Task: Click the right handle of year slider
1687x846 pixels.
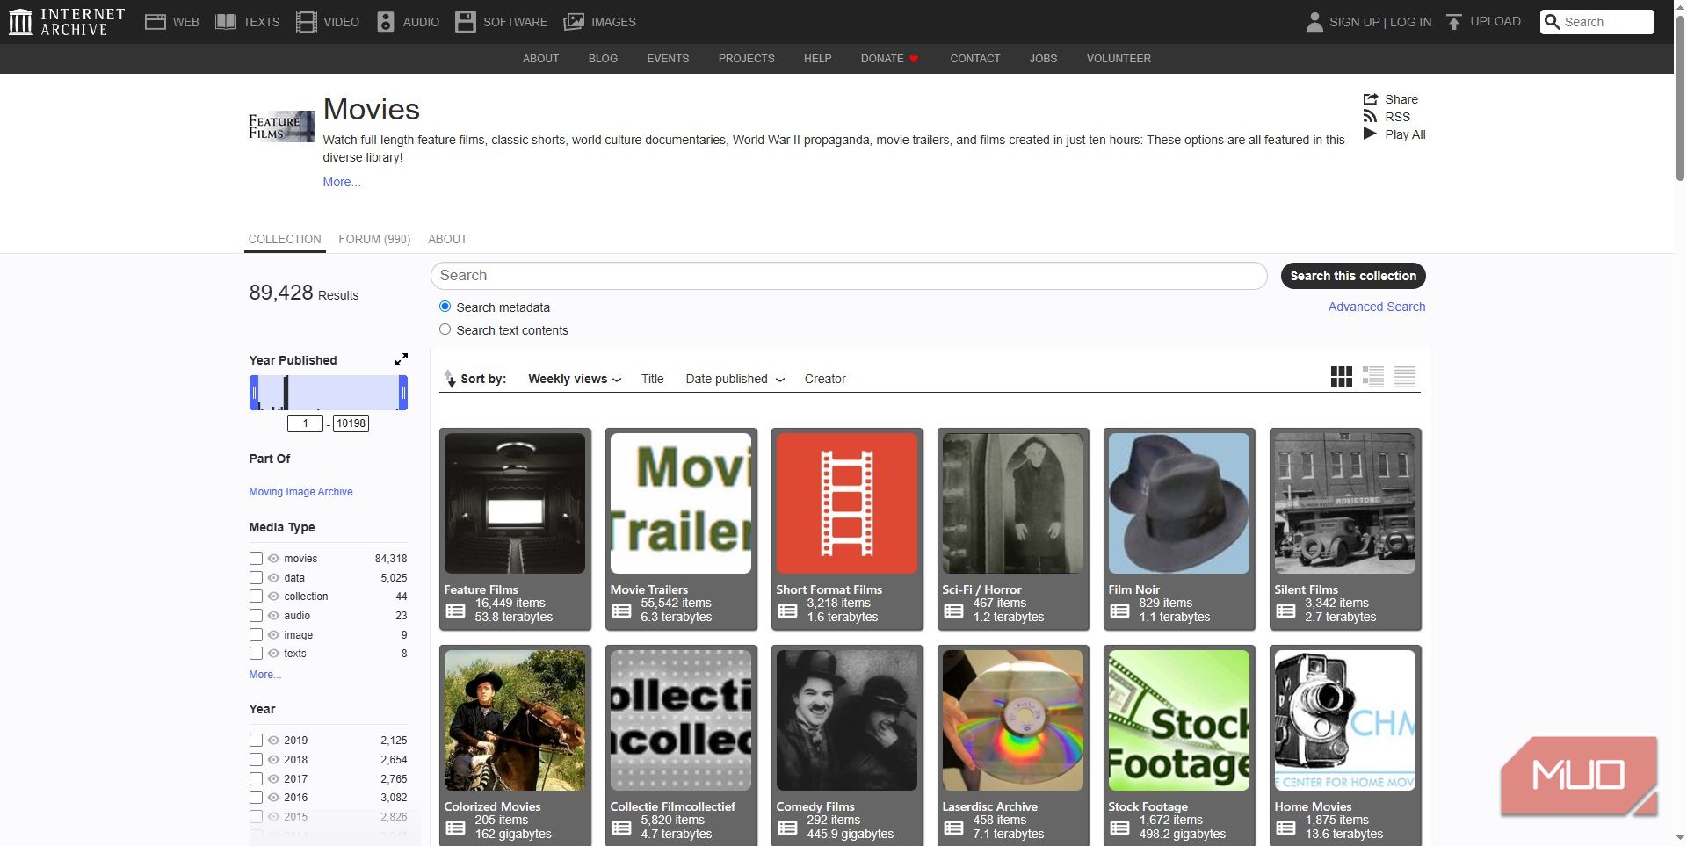Action: pyautogui.click(x=403, y=393)
